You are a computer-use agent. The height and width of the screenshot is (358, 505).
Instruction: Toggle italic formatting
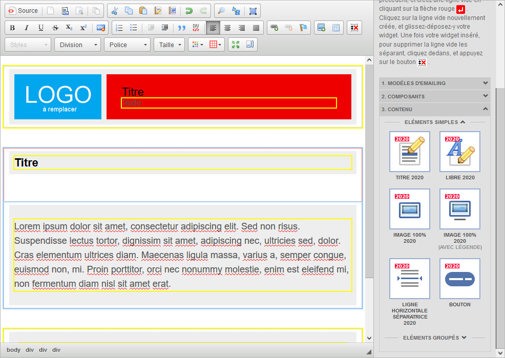click(x=27, y=28)
